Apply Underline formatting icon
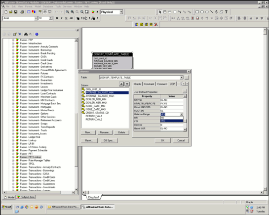269x215 pixels. point(66,18)
